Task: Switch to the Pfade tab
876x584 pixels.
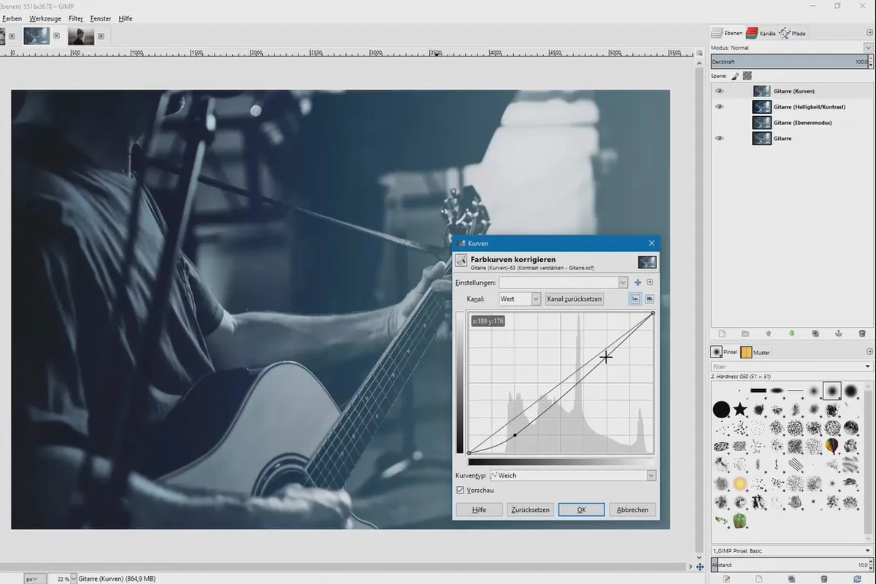Action: point(792,33)
